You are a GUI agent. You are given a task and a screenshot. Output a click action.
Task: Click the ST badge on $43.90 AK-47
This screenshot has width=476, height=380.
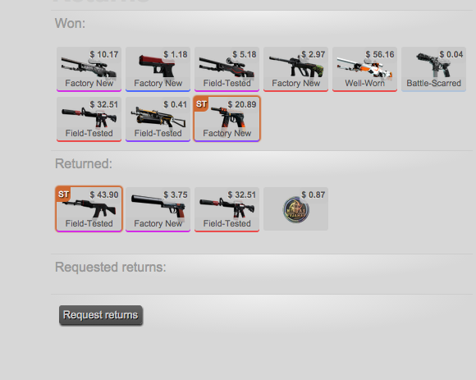click(x=63, y=195)
